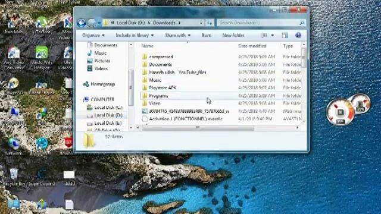Viewport: 381px width, 214px height.
Task: Click the horizontal scrollbar in file list
Action: coord(198,127)
